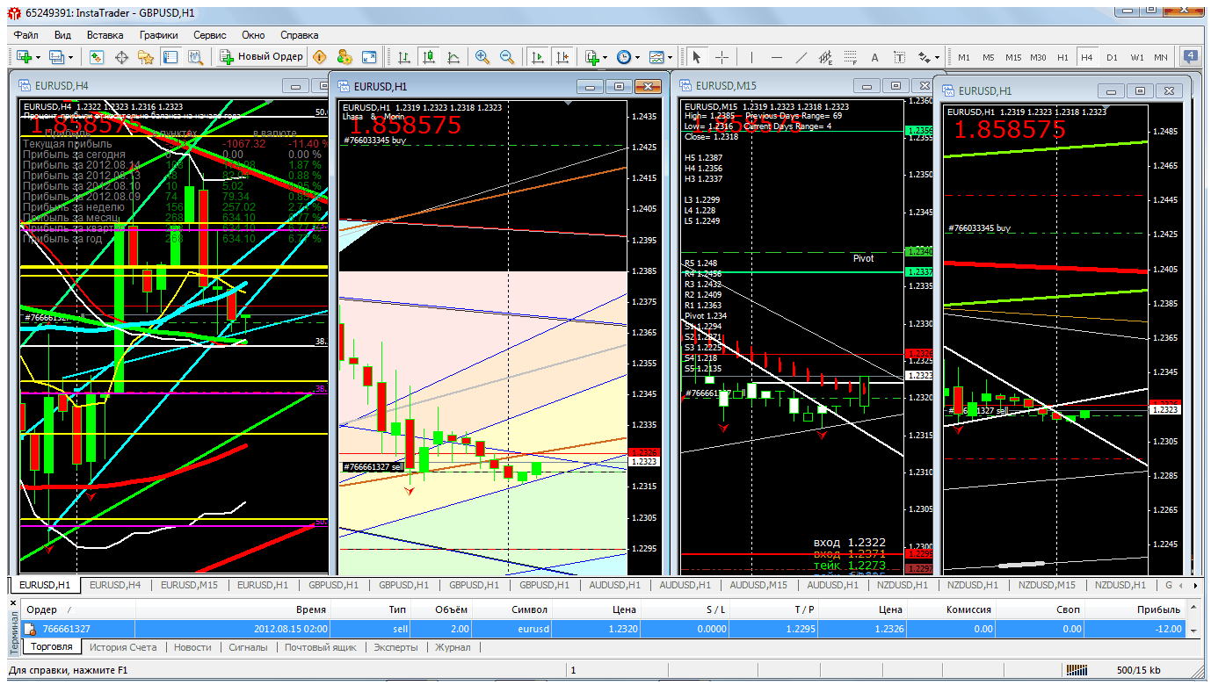The width and height of the screenshot is (1211, 685).
Task: Open the Журнал terminal tab
Action: 453,647
